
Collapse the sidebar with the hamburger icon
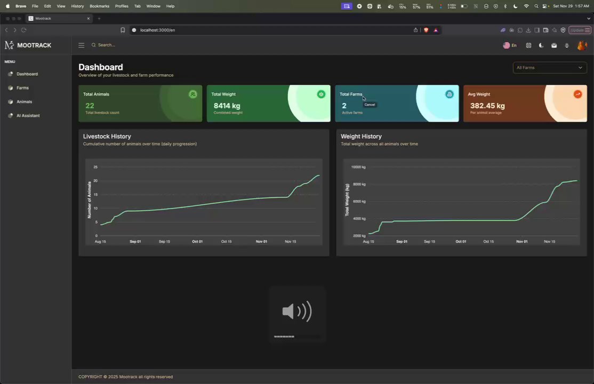click(x=82, y=45)
